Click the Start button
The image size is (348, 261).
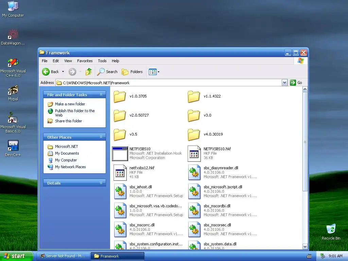(x=16, y=256)
